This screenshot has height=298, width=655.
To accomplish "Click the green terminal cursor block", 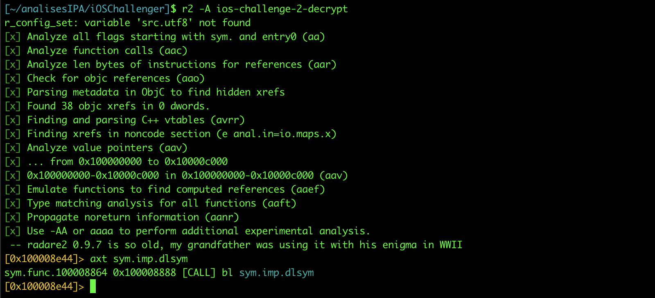I will pyautogui.click(x=93, y=286).
